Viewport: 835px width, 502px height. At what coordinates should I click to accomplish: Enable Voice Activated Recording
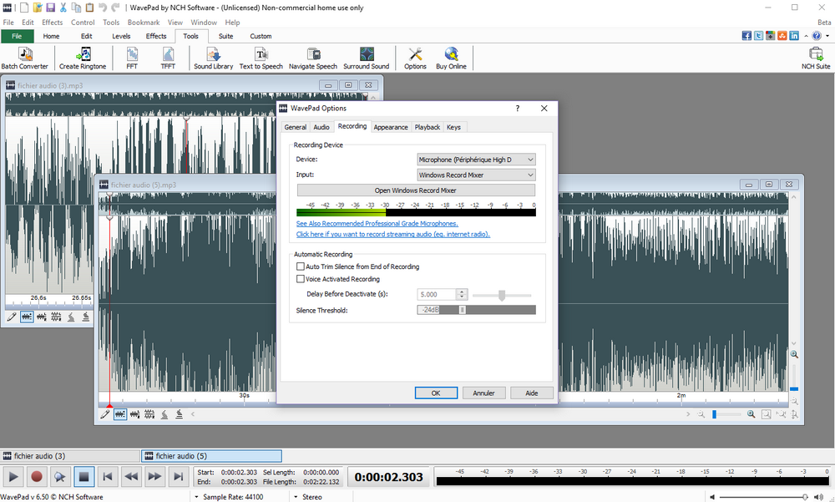point(300,279)
